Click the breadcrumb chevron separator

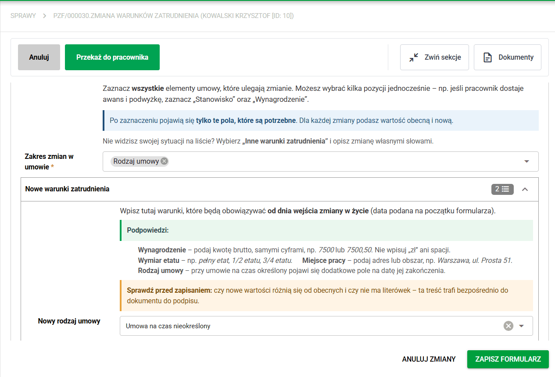(44, 16)
